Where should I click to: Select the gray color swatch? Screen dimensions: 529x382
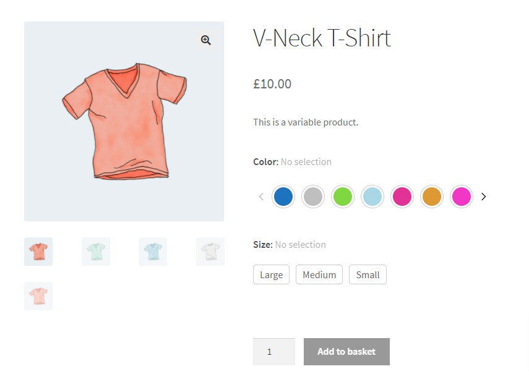pos(313,197)
